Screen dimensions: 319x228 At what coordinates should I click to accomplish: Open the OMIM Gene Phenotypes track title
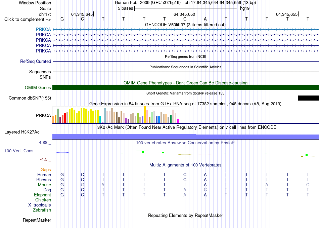coord(185,83)
